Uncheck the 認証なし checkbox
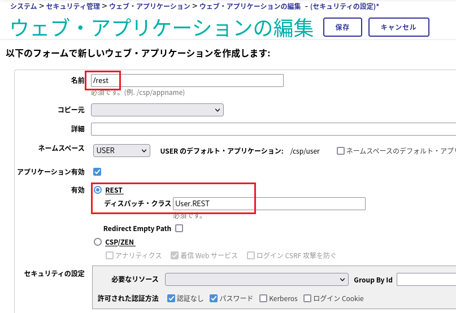 (171, 298)
